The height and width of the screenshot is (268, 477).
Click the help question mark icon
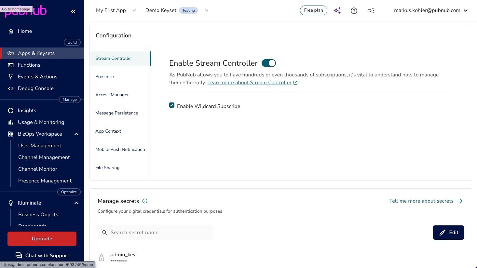pos(354,10)
